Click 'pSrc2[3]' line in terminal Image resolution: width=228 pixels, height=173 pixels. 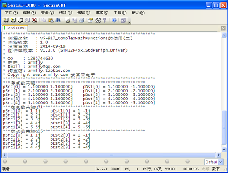[x=22, y=147]
